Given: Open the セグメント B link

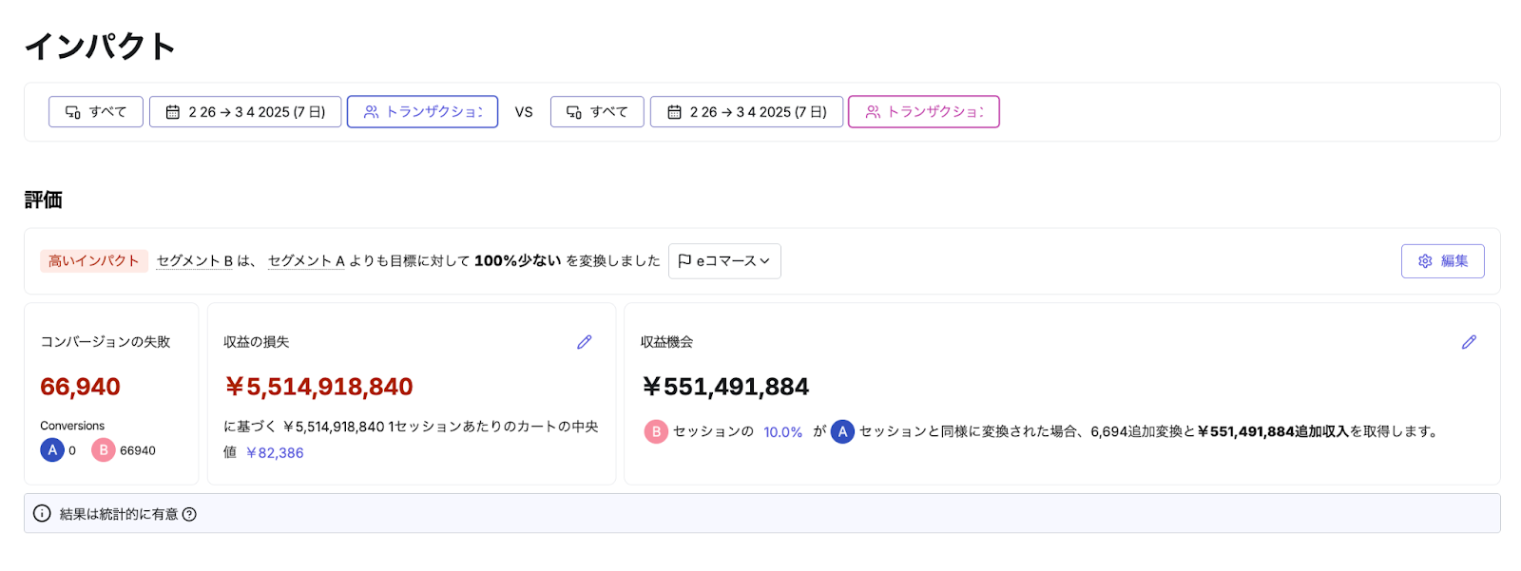Looking at the screenshot, I should pyautogui.click(x=193, y=260).
